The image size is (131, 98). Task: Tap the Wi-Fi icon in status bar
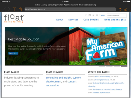(10, 1)
